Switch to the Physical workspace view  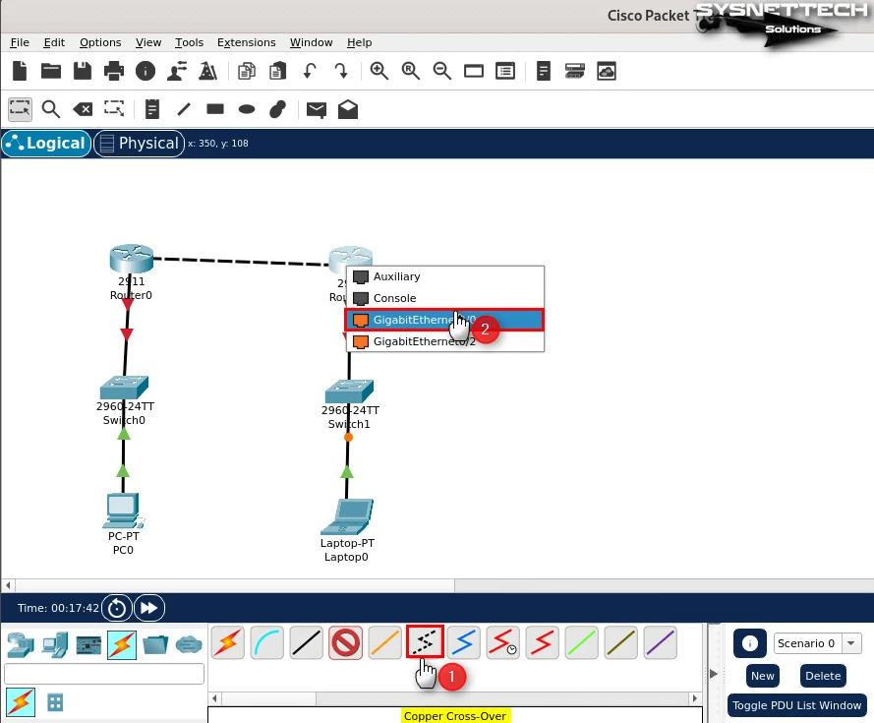point(138,144)
